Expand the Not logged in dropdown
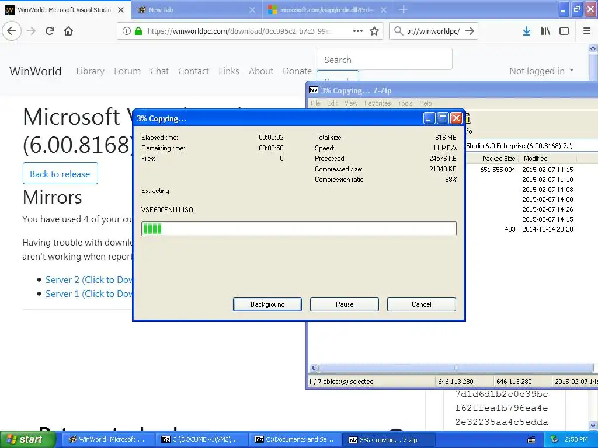598x448 pixels. coord(541,71)
